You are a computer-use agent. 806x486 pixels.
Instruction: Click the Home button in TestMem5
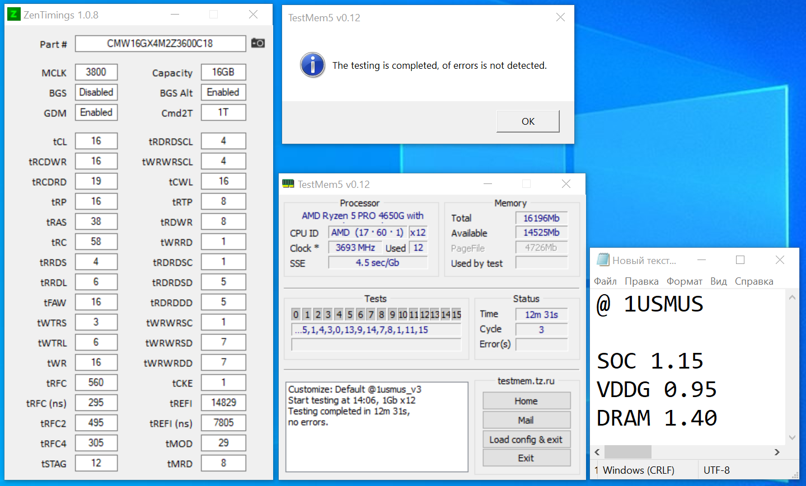click(x=526, y=401)
